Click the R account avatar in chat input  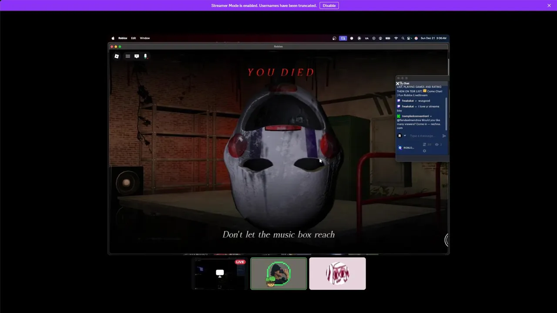399,136
